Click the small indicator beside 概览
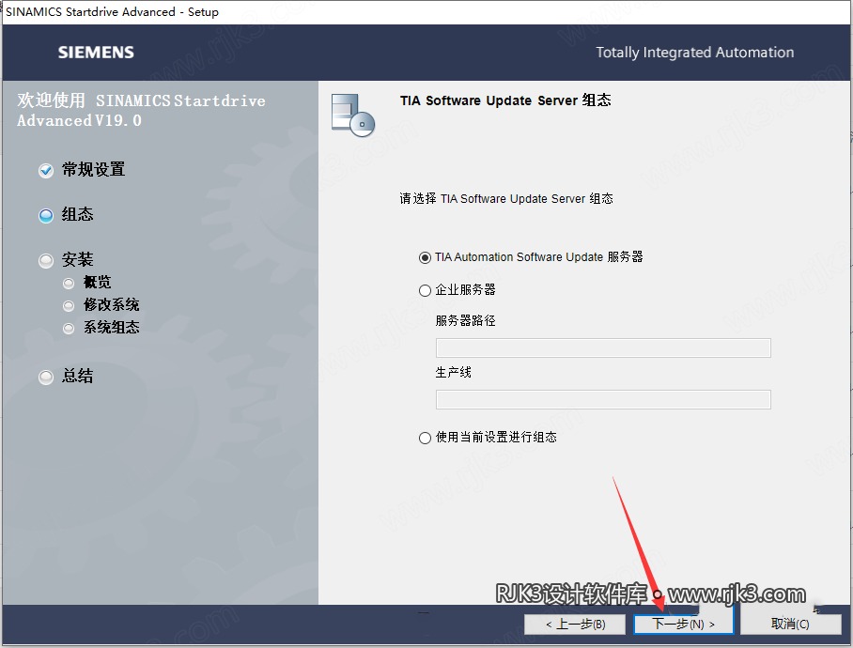This screenshot has width=853, height=648. [69, 284]
